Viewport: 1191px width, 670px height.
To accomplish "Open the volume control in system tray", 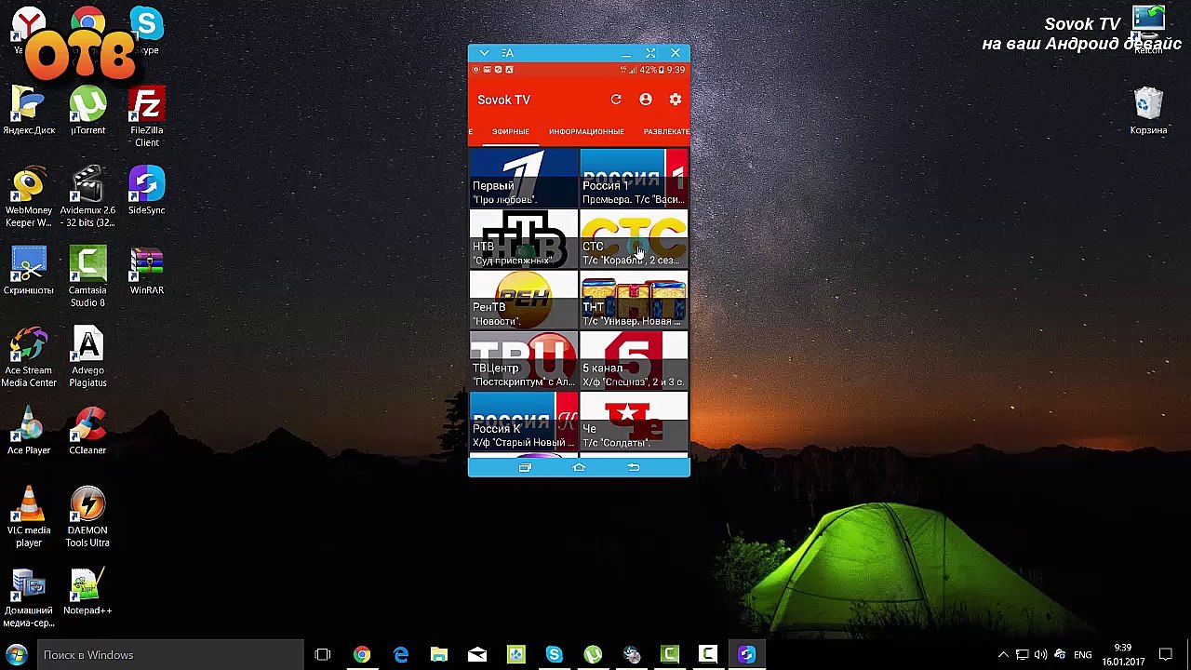I will [x=1040, y=655].
